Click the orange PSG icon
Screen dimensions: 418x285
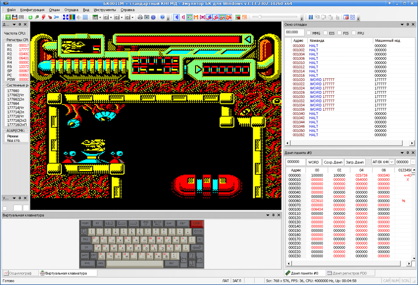coord(245,17)
